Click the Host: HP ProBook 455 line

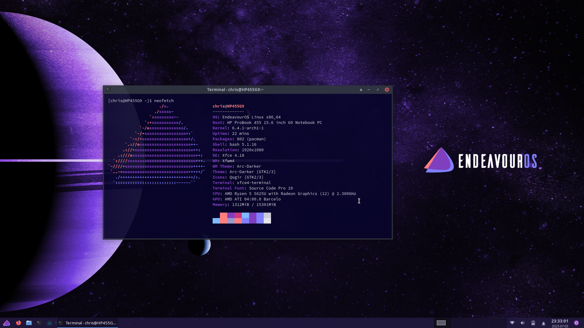click(x=267, y=123)
